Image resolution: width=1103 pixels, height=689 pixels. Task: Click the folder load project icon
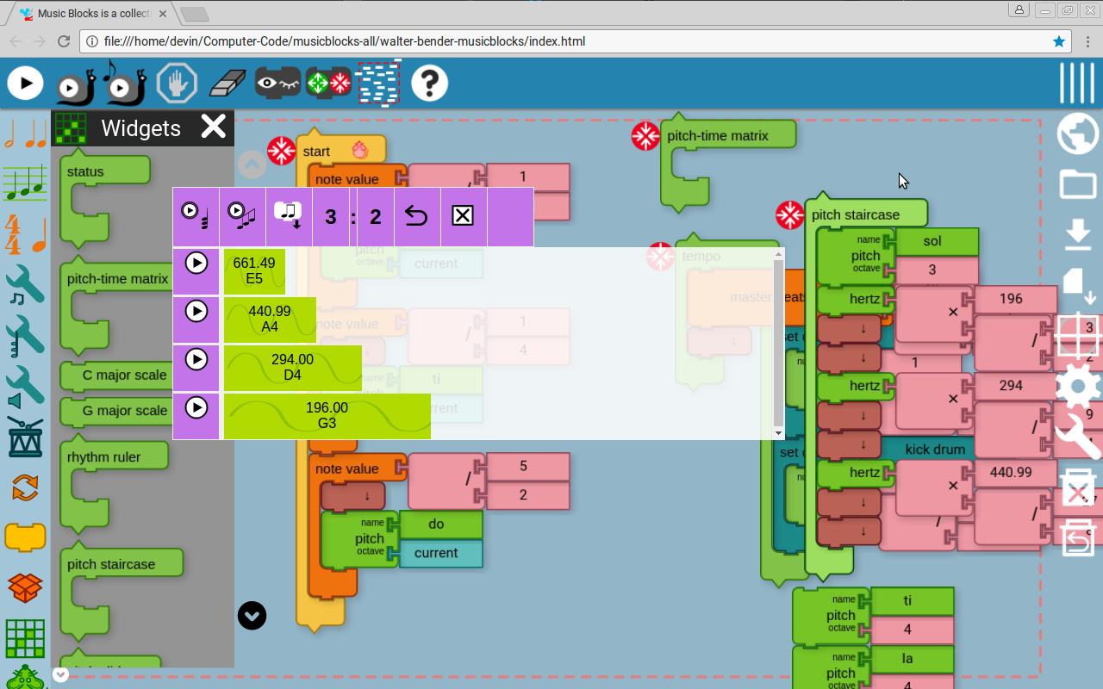coord(1078,183)
